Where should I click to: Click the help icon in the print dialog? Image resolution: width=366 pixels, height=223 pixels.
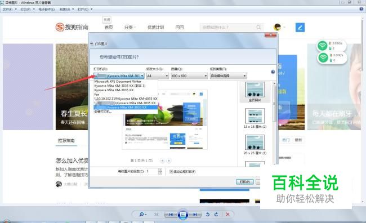tap(273, 72)
